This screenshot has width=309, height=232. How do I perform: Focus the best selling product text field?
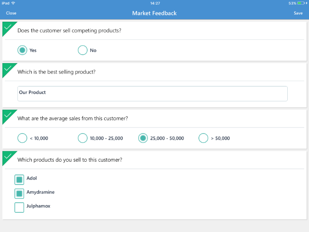point(152,94)
